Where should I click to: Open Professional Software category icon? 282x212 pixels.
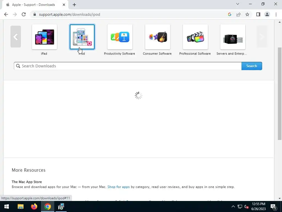[195, 37]
